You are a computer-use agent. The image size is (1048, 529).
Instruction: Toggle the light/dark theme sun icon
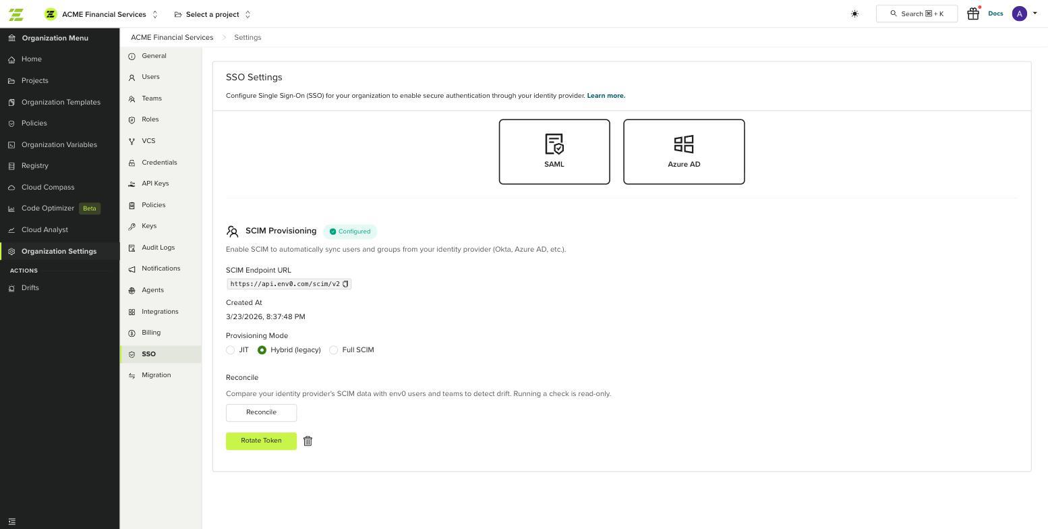854,14
